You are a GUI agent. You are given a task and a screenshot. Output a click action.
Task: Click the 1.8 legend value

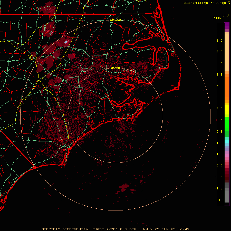(x=219, y=143)
